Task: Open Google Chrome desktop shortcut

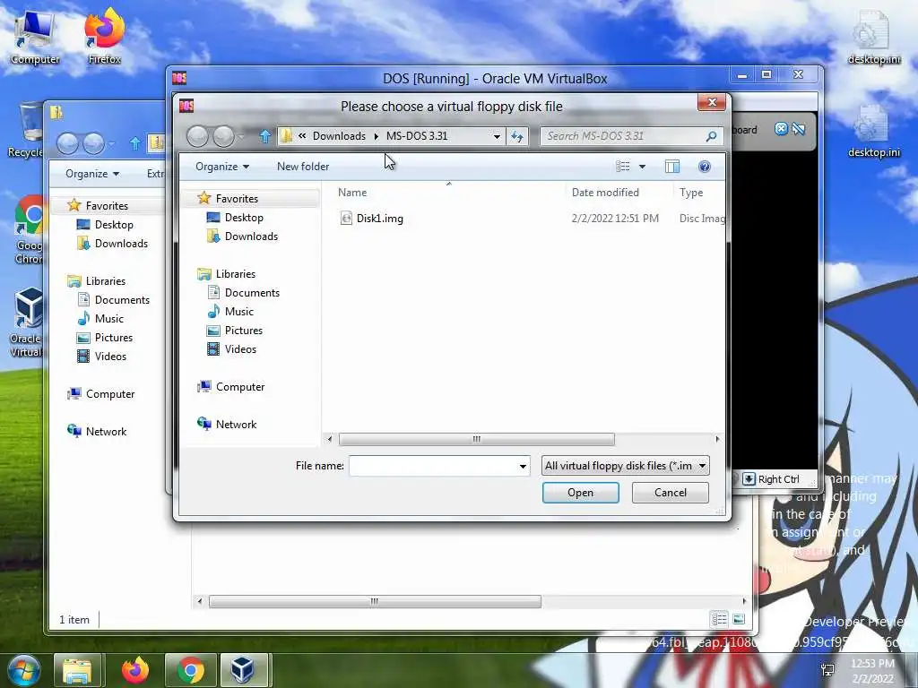Action: 30,230
